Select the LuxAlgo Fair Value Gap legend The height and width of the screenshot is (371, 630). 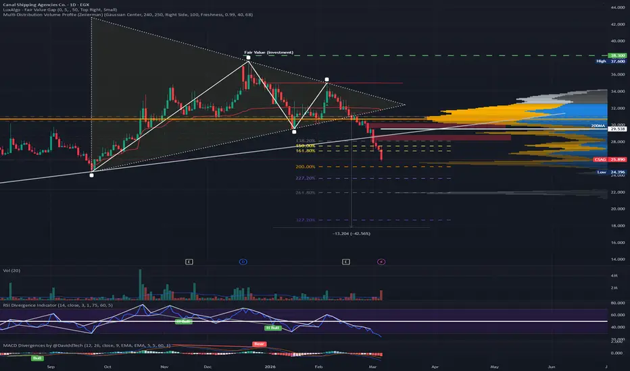click(60, 9)
